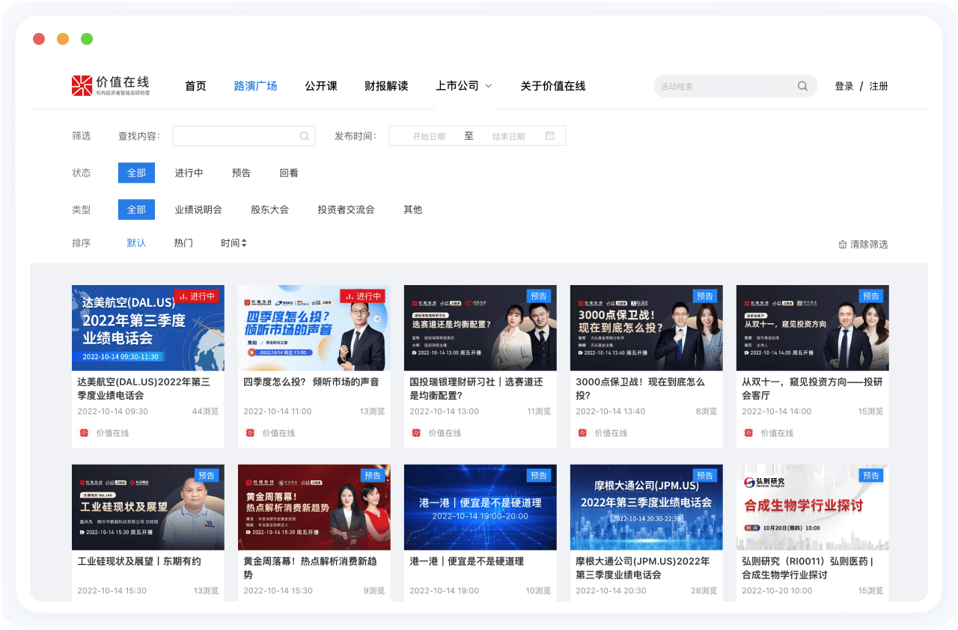The height and width of the screenshot is (630, 958).
Task: Filter status by 回看
Action: 289,173
